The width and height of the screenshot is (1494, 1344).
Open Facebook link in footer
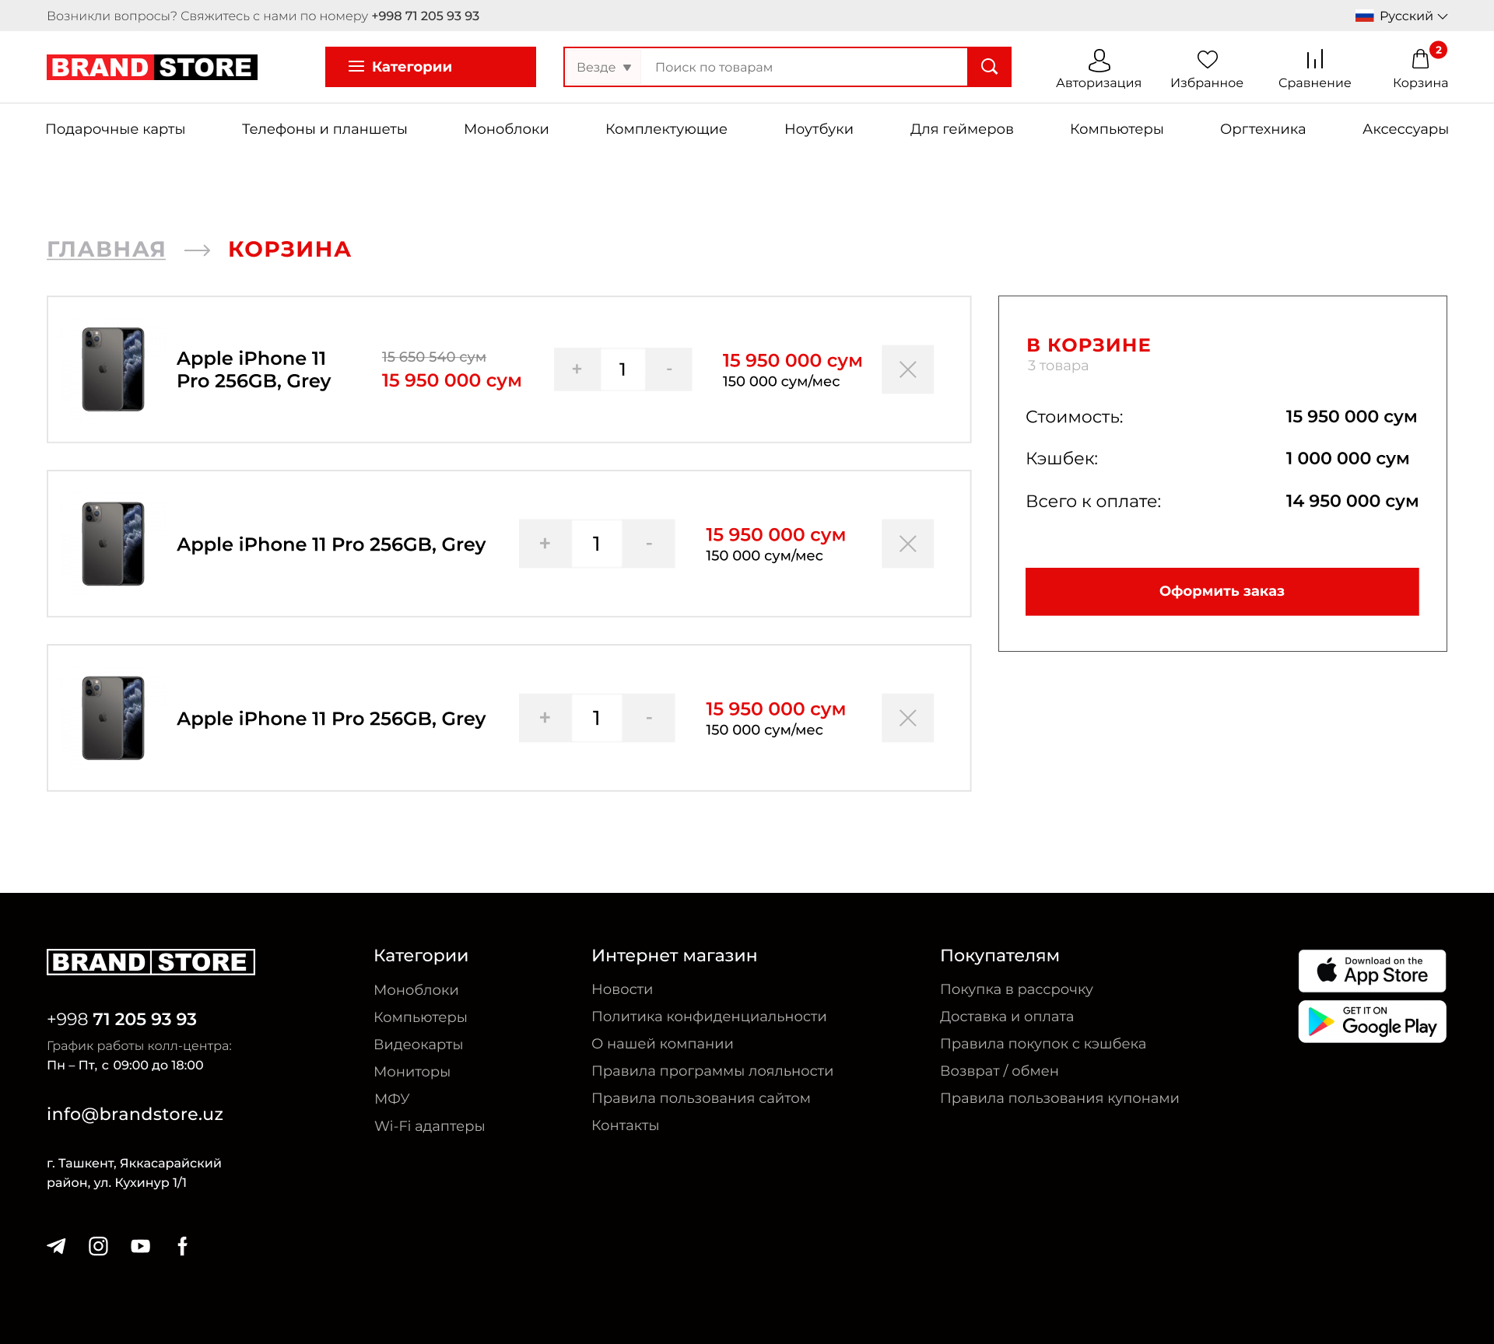click(182, 1246)
